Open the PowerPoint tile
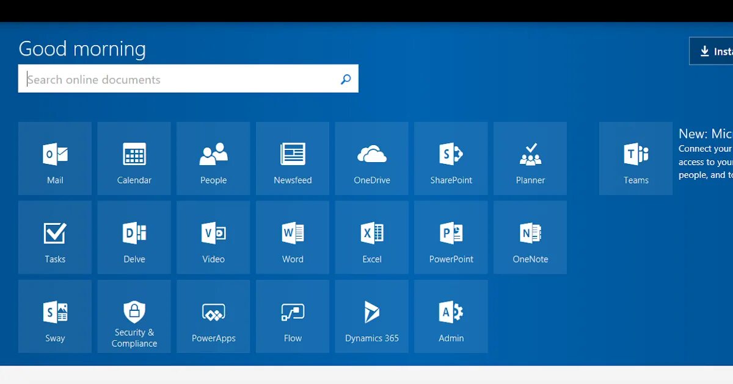The height and width of the screenshot is (384, 733). pyautogui.click(x=451, y=238)
